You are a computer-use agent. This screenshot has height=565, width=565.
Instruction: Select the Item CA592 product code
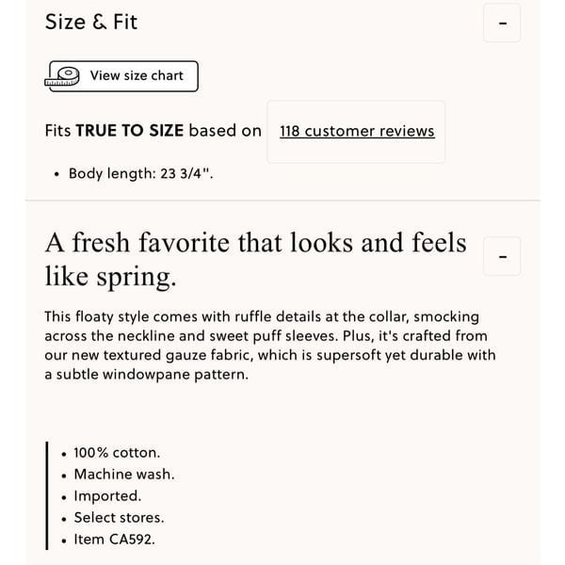pyautogui.click(x=114, y=540)
